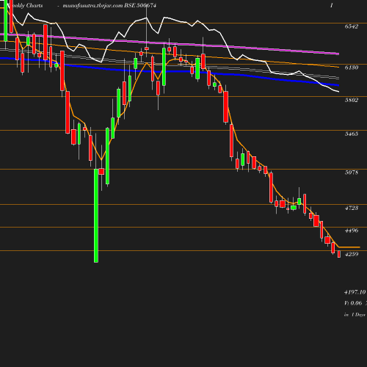Click the 6130 price label
This screenshot has height=367, width=367.
[x=352, y=68]
